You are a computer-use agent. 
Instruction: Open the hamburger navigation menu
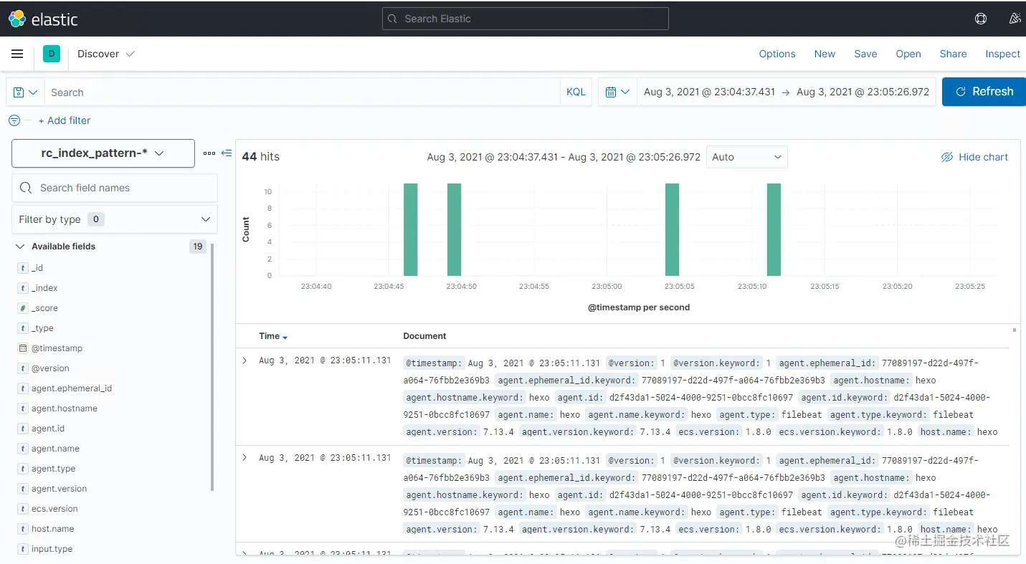18,54
